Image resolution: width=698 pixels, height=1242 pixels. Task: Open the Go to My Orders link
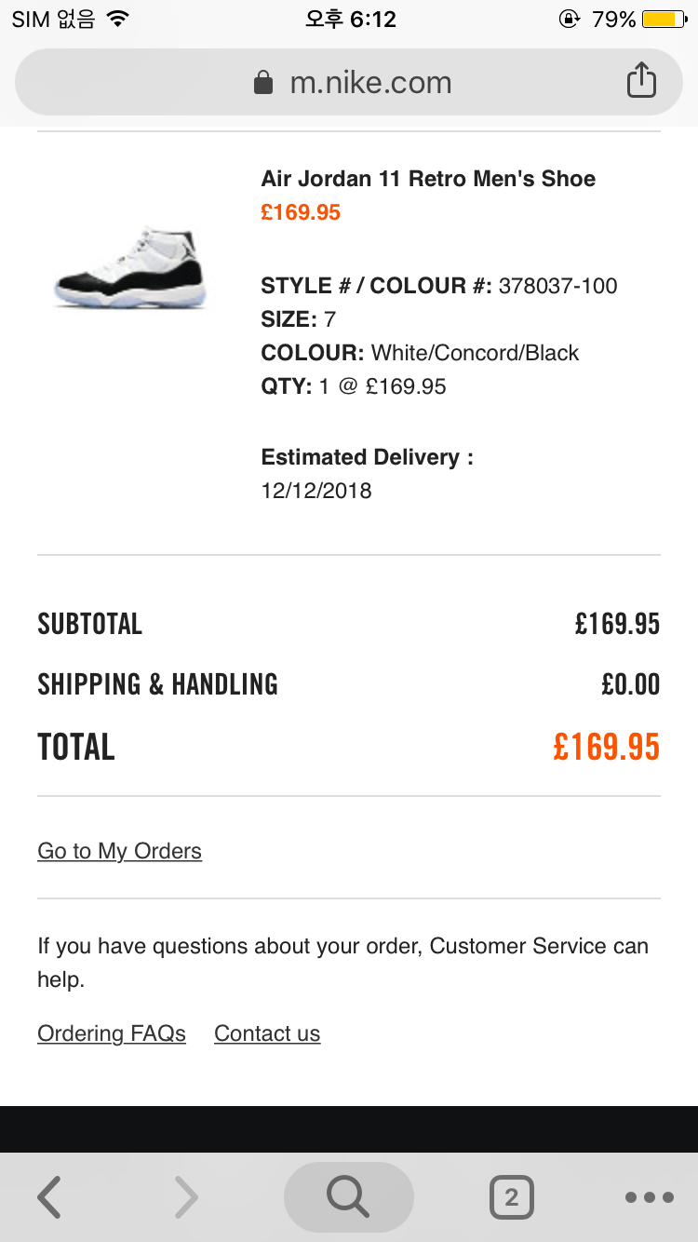tap(119, 851)
